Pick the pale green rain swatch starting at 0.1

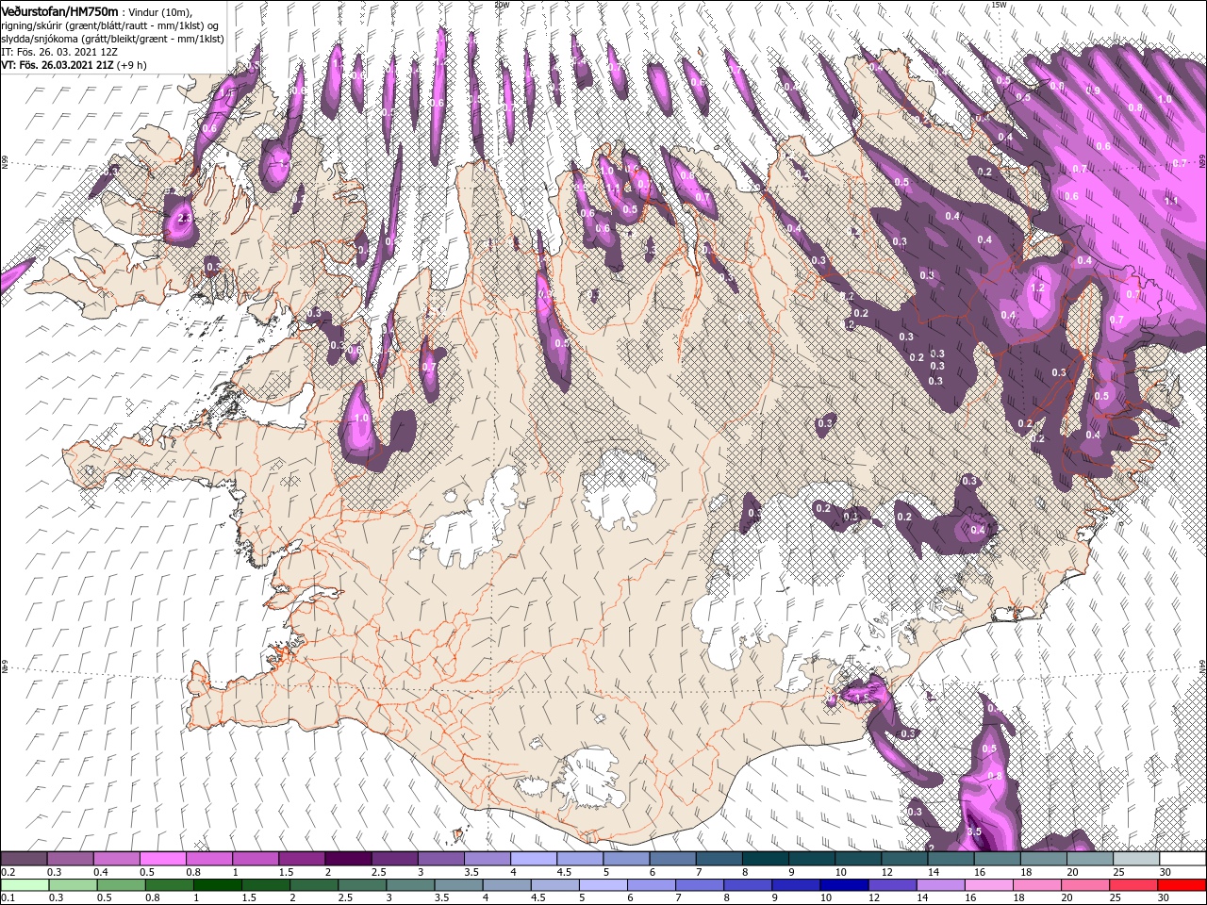pyautogui.click(x=24, y=885)
